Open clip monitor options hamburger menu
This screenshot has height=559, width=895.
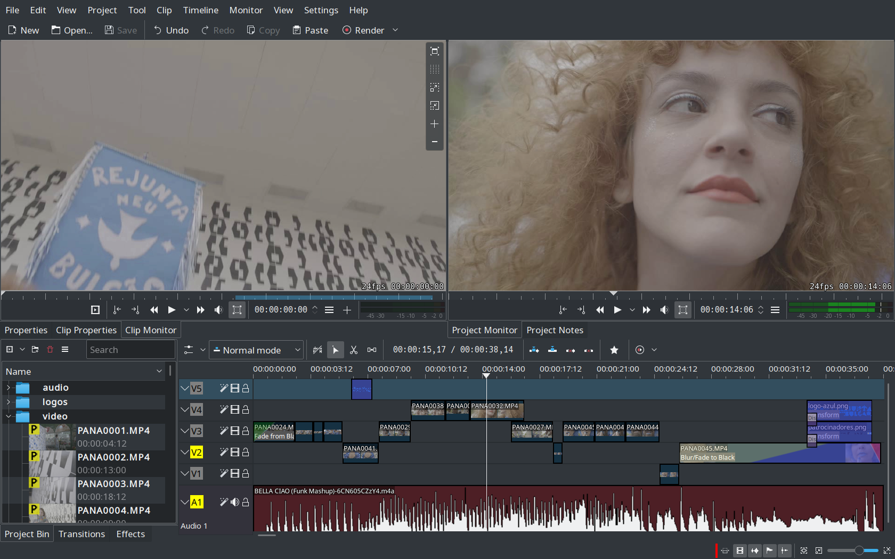[x=329, y=310]
